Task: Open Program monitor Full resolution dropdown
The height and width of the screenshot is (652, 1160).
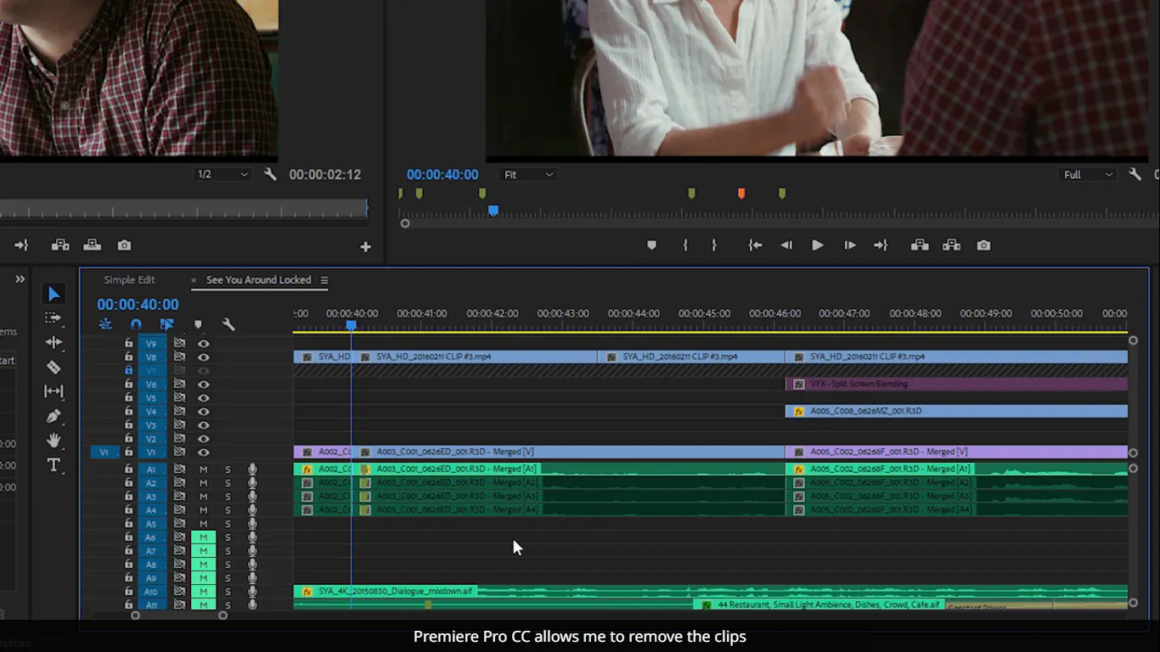Action: [x=1089, y=174]
